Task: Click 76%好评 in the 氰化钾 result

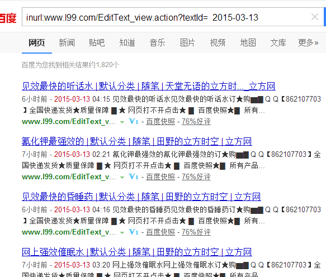Action: coord(196,176)
